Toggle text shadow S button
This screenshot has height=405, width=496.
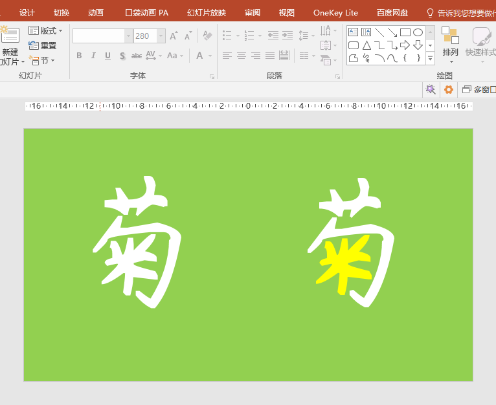(x=122, y=56)
